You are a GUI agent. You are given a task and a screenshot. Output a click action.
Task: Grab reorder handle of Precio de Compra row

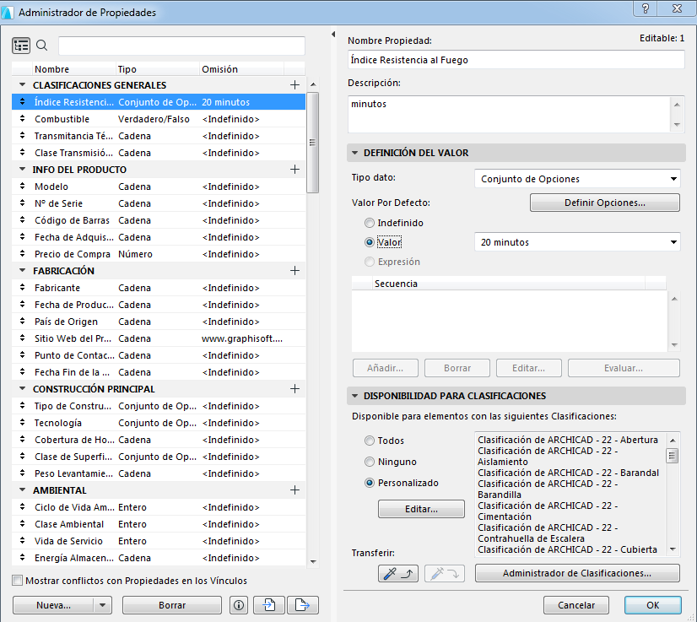(x=22, y=254)
